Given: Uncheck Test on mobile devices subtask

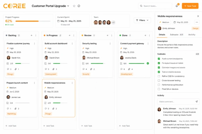Looking at the screenshot, I should (x=159, y=72).
